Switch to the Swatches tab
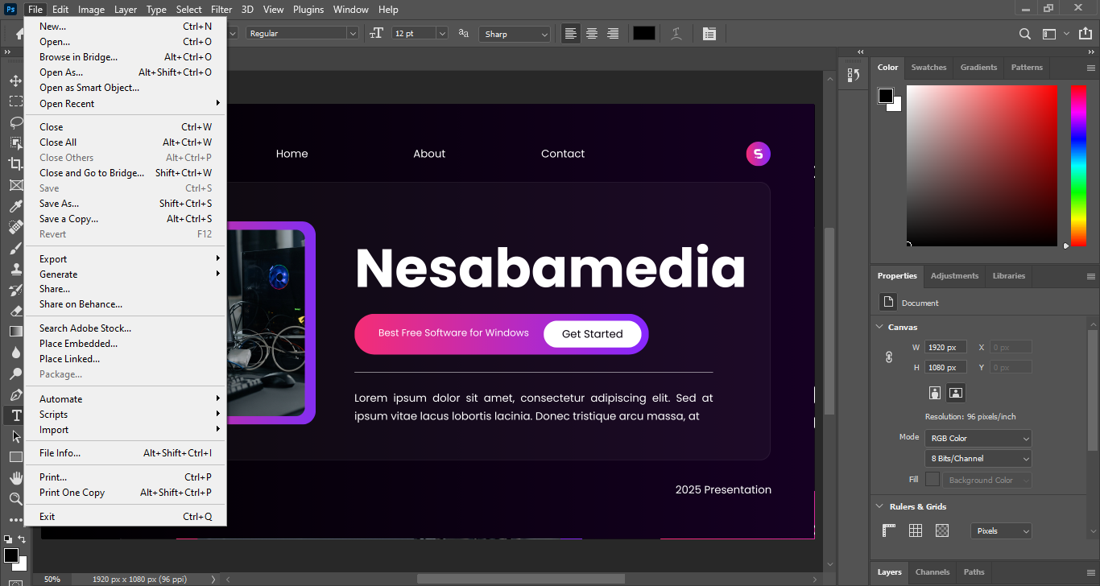 pyautogui.click(x=928, y=68)
